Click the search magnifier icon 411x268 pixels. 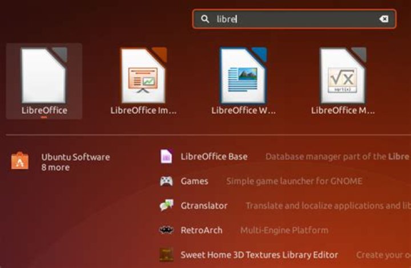(x=205, y=19)
